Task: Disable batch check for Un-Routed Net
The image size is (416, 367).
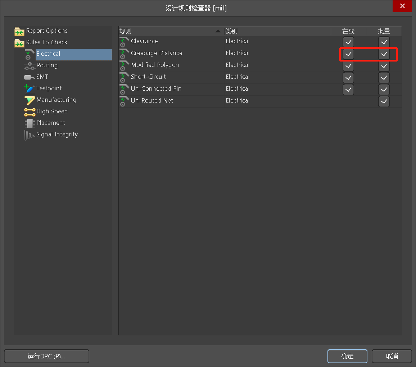Action: (x=384, y=101)
